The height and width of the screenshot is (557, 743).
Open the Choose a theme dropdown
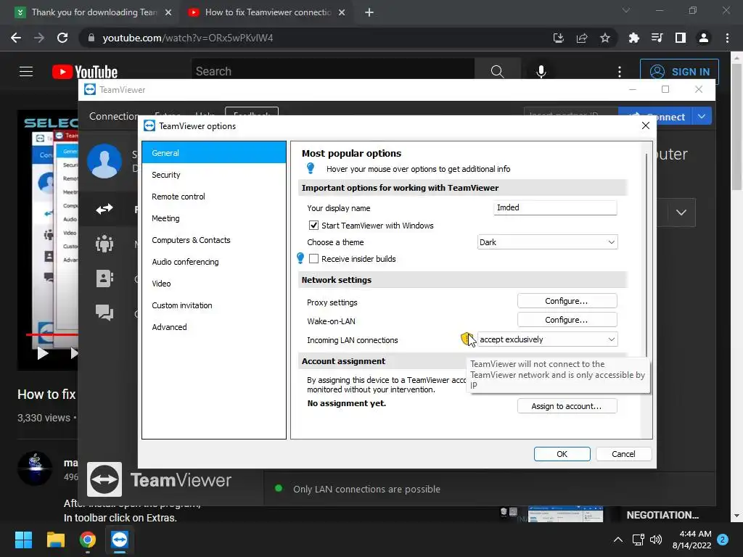point(547,242)
